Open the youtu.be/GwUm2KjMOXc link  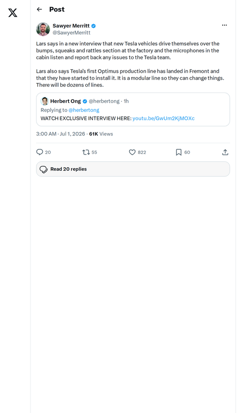(x=163, y=118)
